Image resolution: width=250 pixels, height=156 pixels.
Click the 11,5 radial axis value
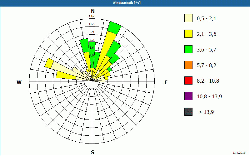point(92,24)
